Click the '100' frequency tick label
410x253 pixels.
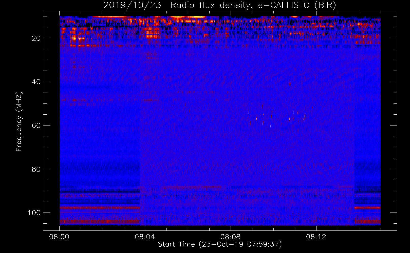click(x=34, y=213)
